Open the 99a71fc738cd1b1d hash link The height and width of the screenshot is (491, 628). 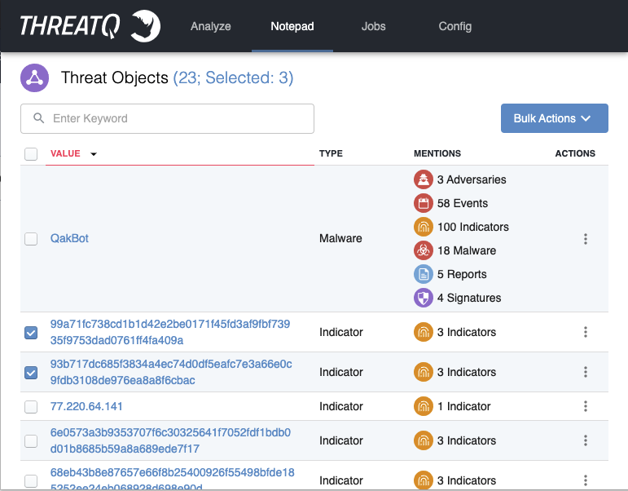[170, 332]
